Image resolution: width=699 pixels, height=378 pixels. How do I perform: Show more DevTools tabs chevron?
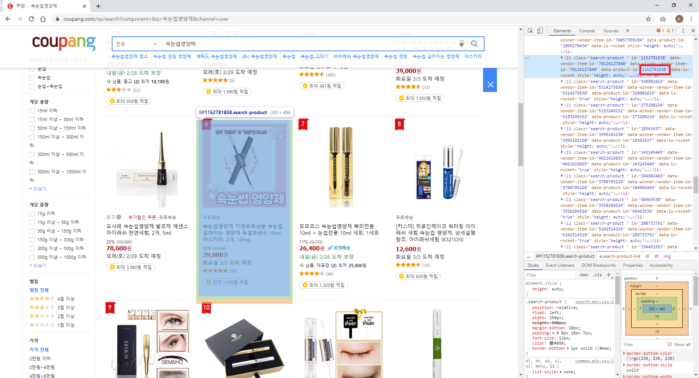coord(628,31)
